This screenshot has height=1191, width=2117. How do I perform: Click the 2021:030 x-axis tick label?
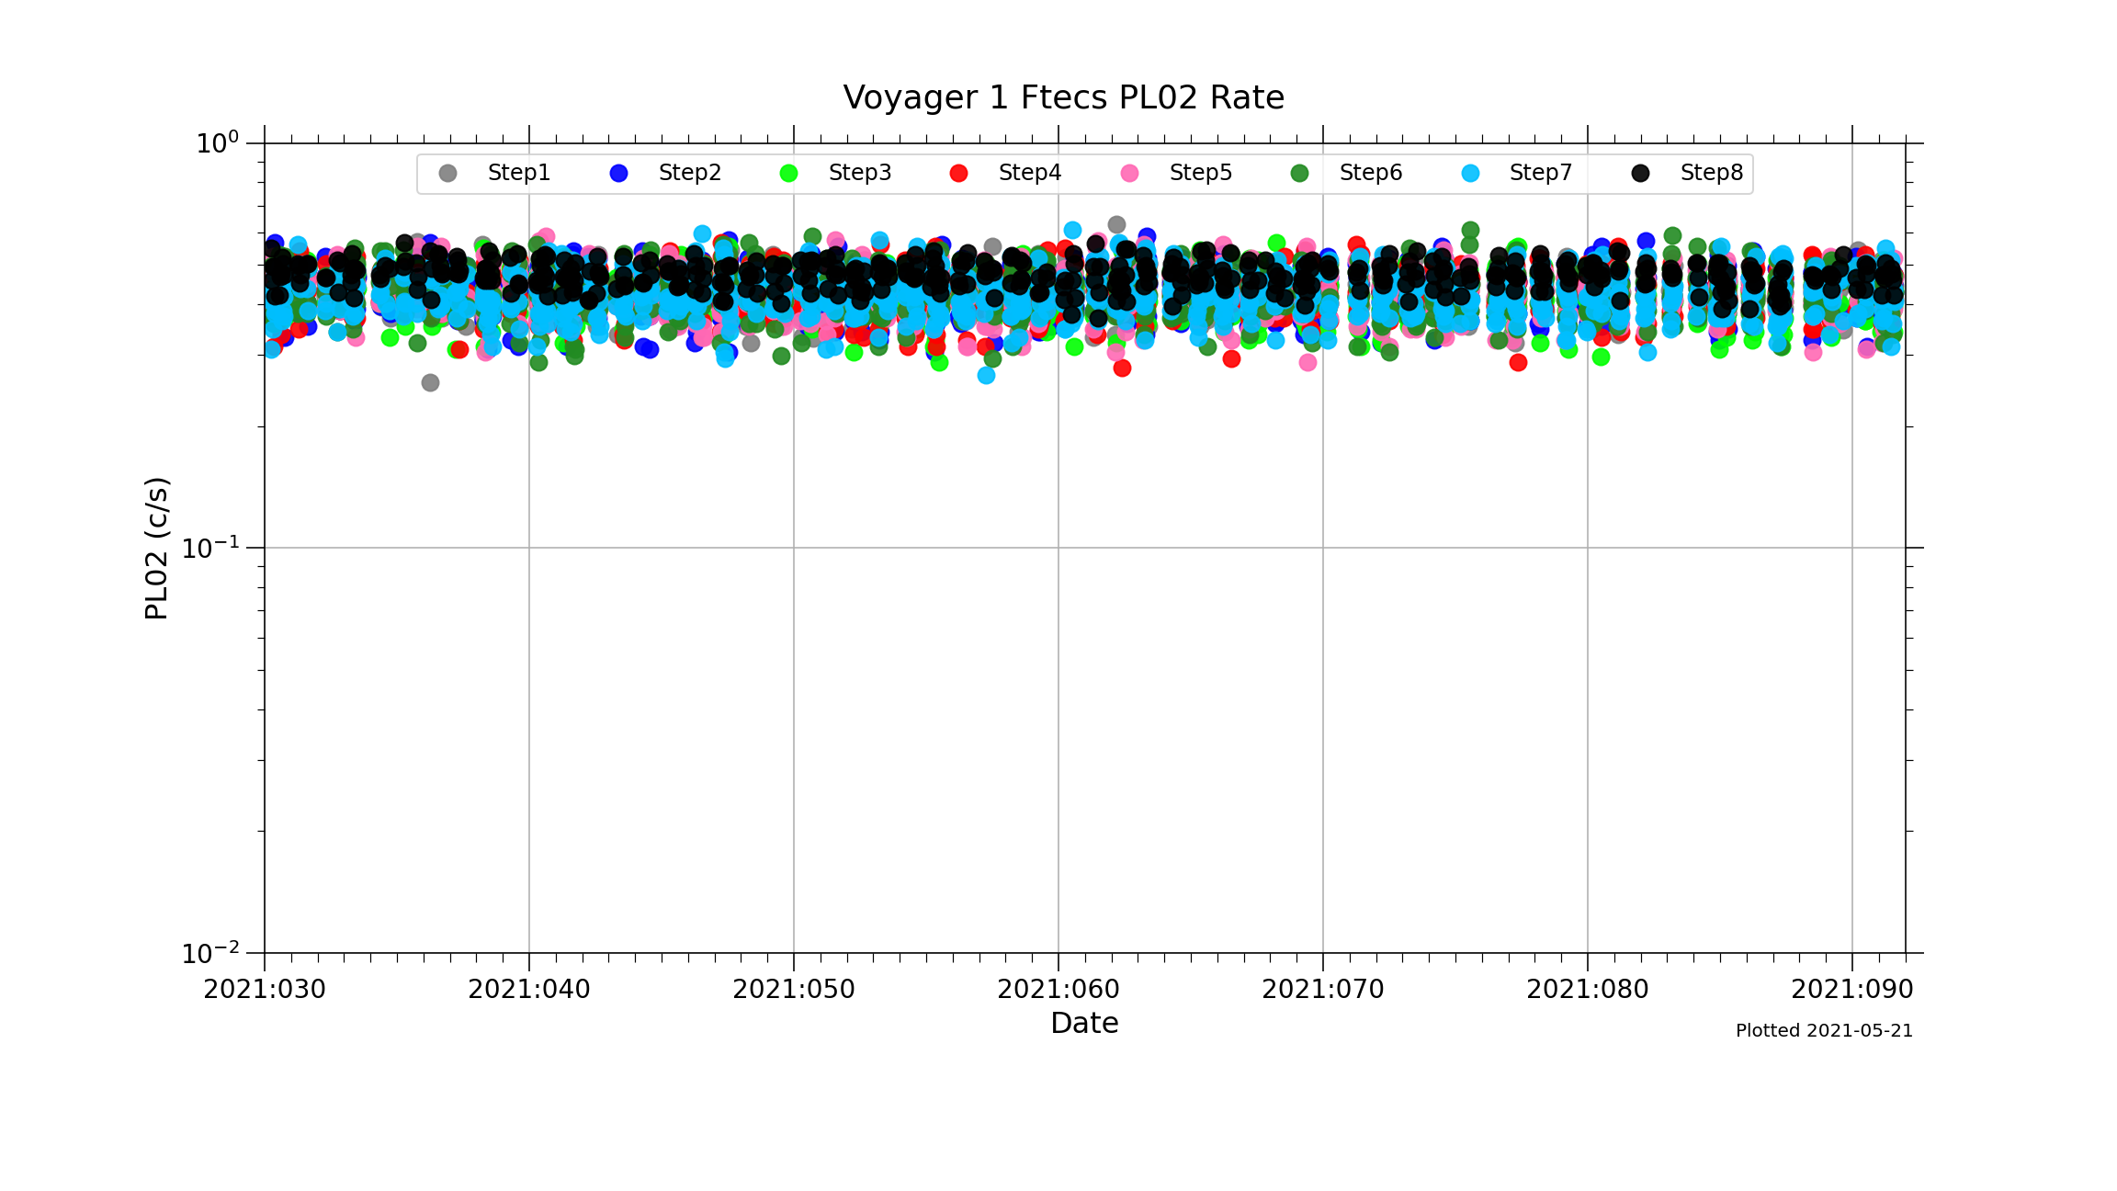[x=265, y=990]
